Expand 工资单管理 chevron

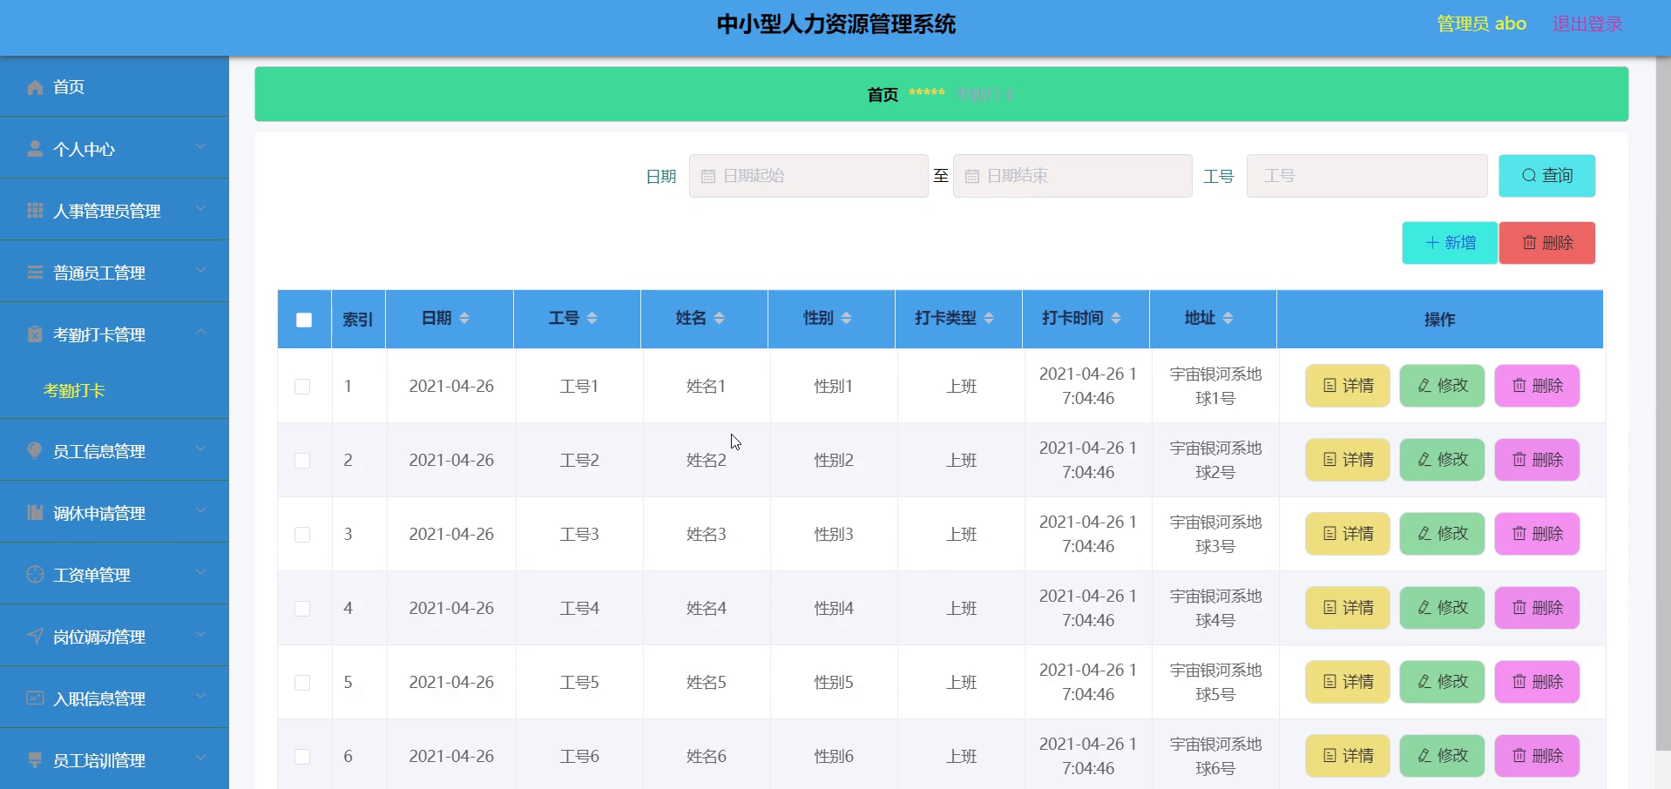200,572
